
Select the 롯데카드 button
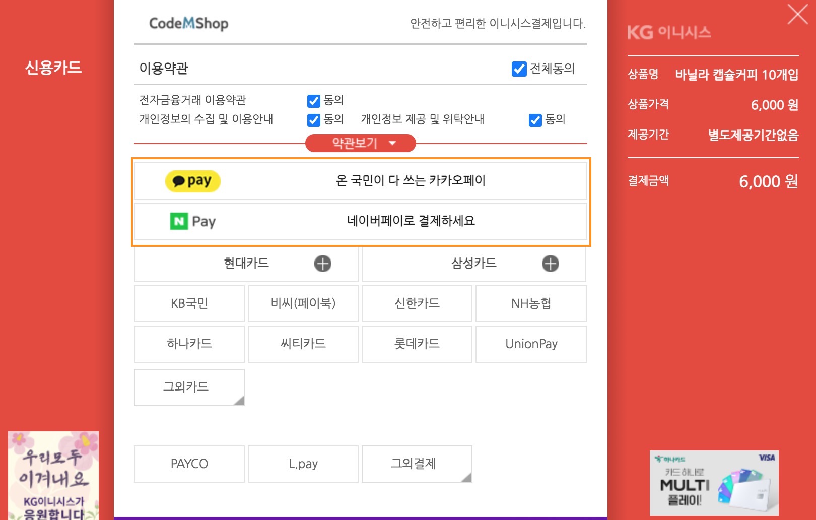pos(417,344)
